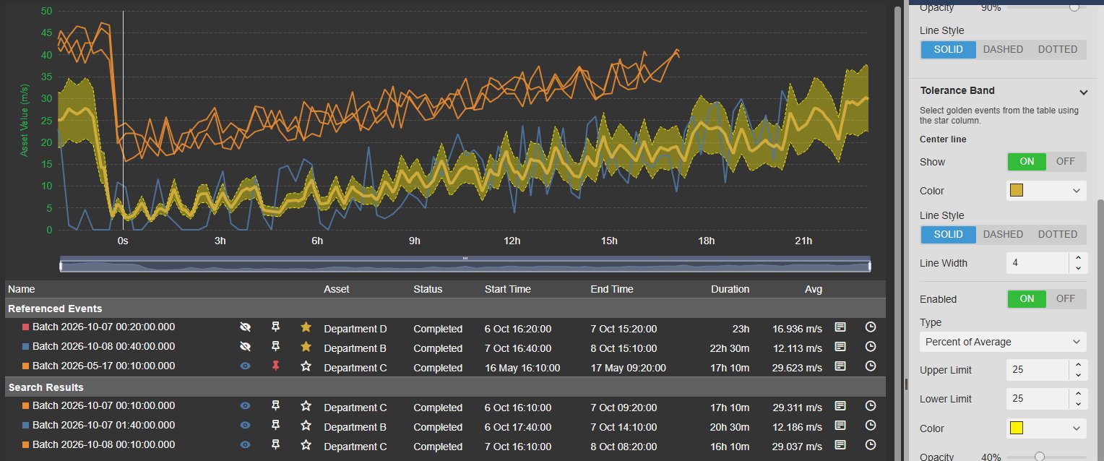
Task: Sort table by Start Time column
Action: pos(507,289)
